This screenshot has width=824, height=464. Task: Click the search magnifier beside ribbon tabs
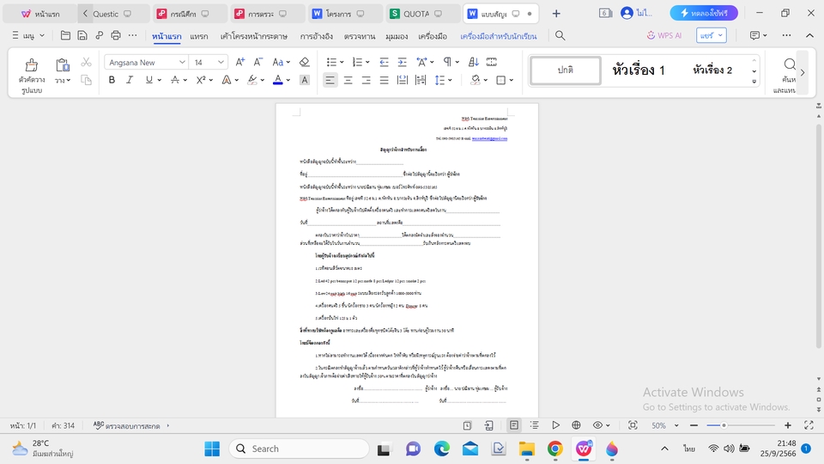[560, 35]
